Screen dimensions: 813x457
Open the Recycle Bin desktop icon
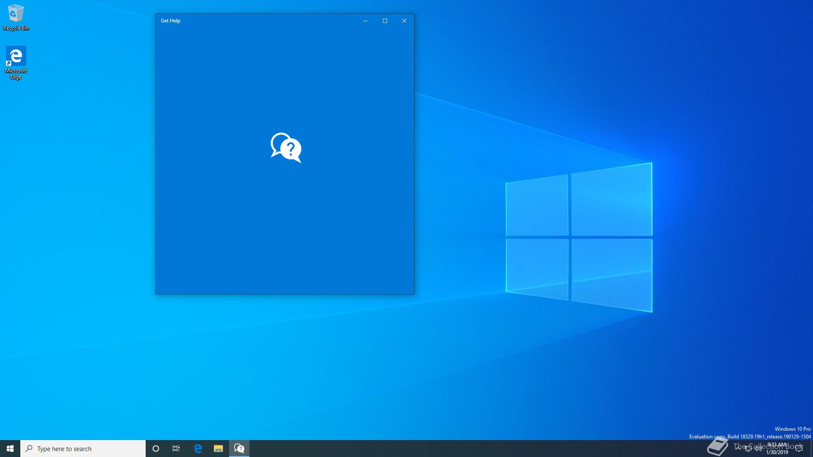(16, 18)
